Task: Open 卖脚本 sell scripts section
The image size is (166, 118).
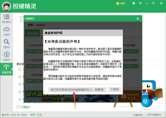Action: click(6, 57)
